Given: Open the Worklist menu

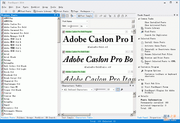Looking at the screenshot, I should pos(35,7).
